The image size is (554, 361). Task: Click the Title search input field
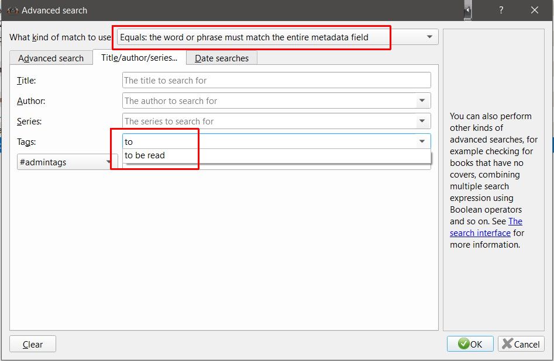pyautogui.click(x=276, y=80)
